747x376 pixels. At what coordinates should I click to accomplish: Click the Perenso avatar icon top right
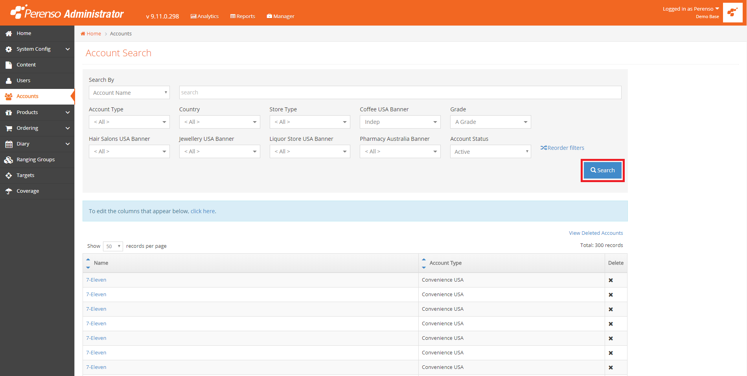pyautogui.click(x=732, y=13)
